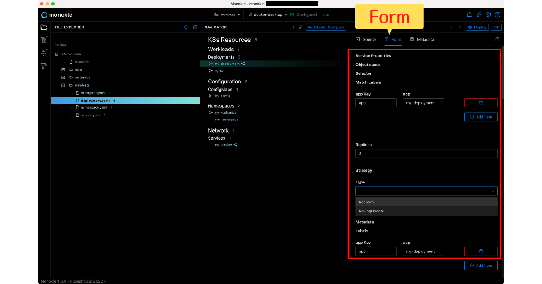Click incoming links icon before my-config

pos(210,96)
